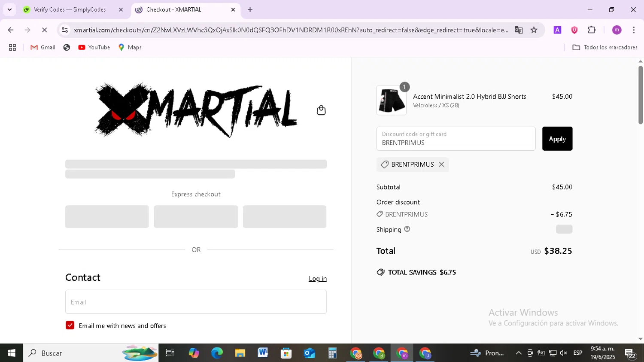The width and height of the screenshot is (644, 362).
Task: Go back to the previous page
Action: click(x=11, y=30)
